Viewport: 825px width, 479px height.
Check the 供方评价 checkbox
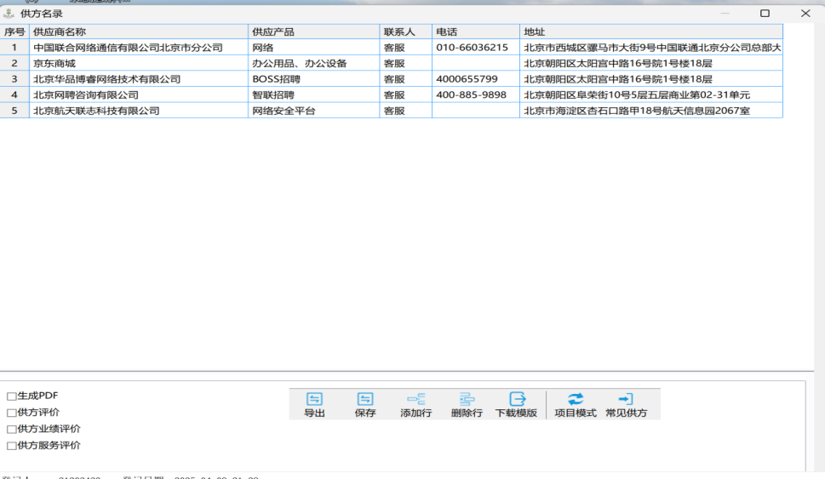click(12, 413)
